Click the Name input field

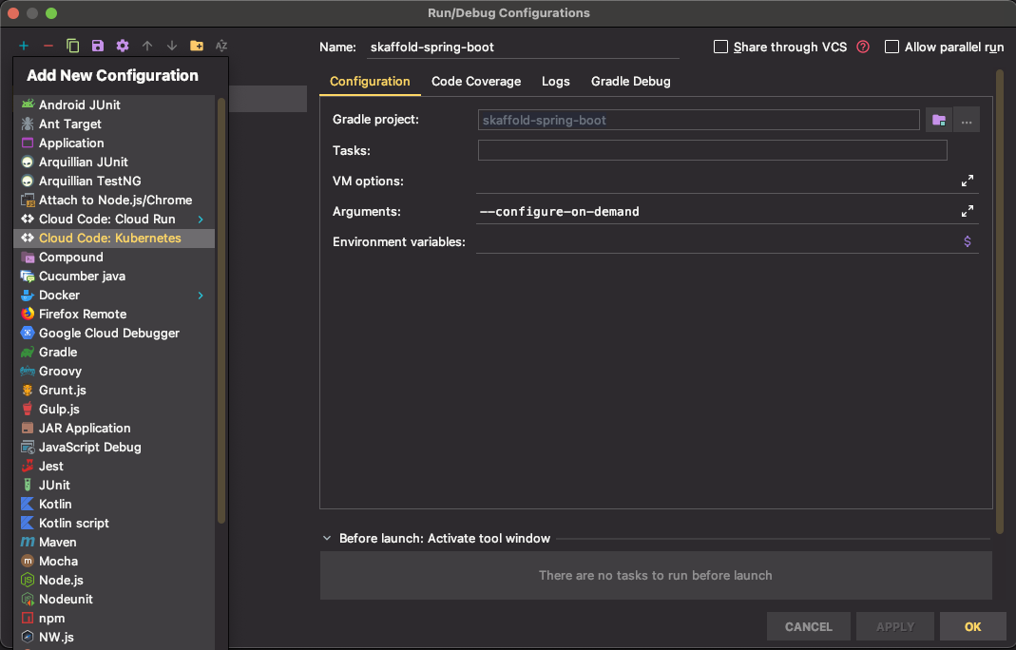(x=522, y=48)
